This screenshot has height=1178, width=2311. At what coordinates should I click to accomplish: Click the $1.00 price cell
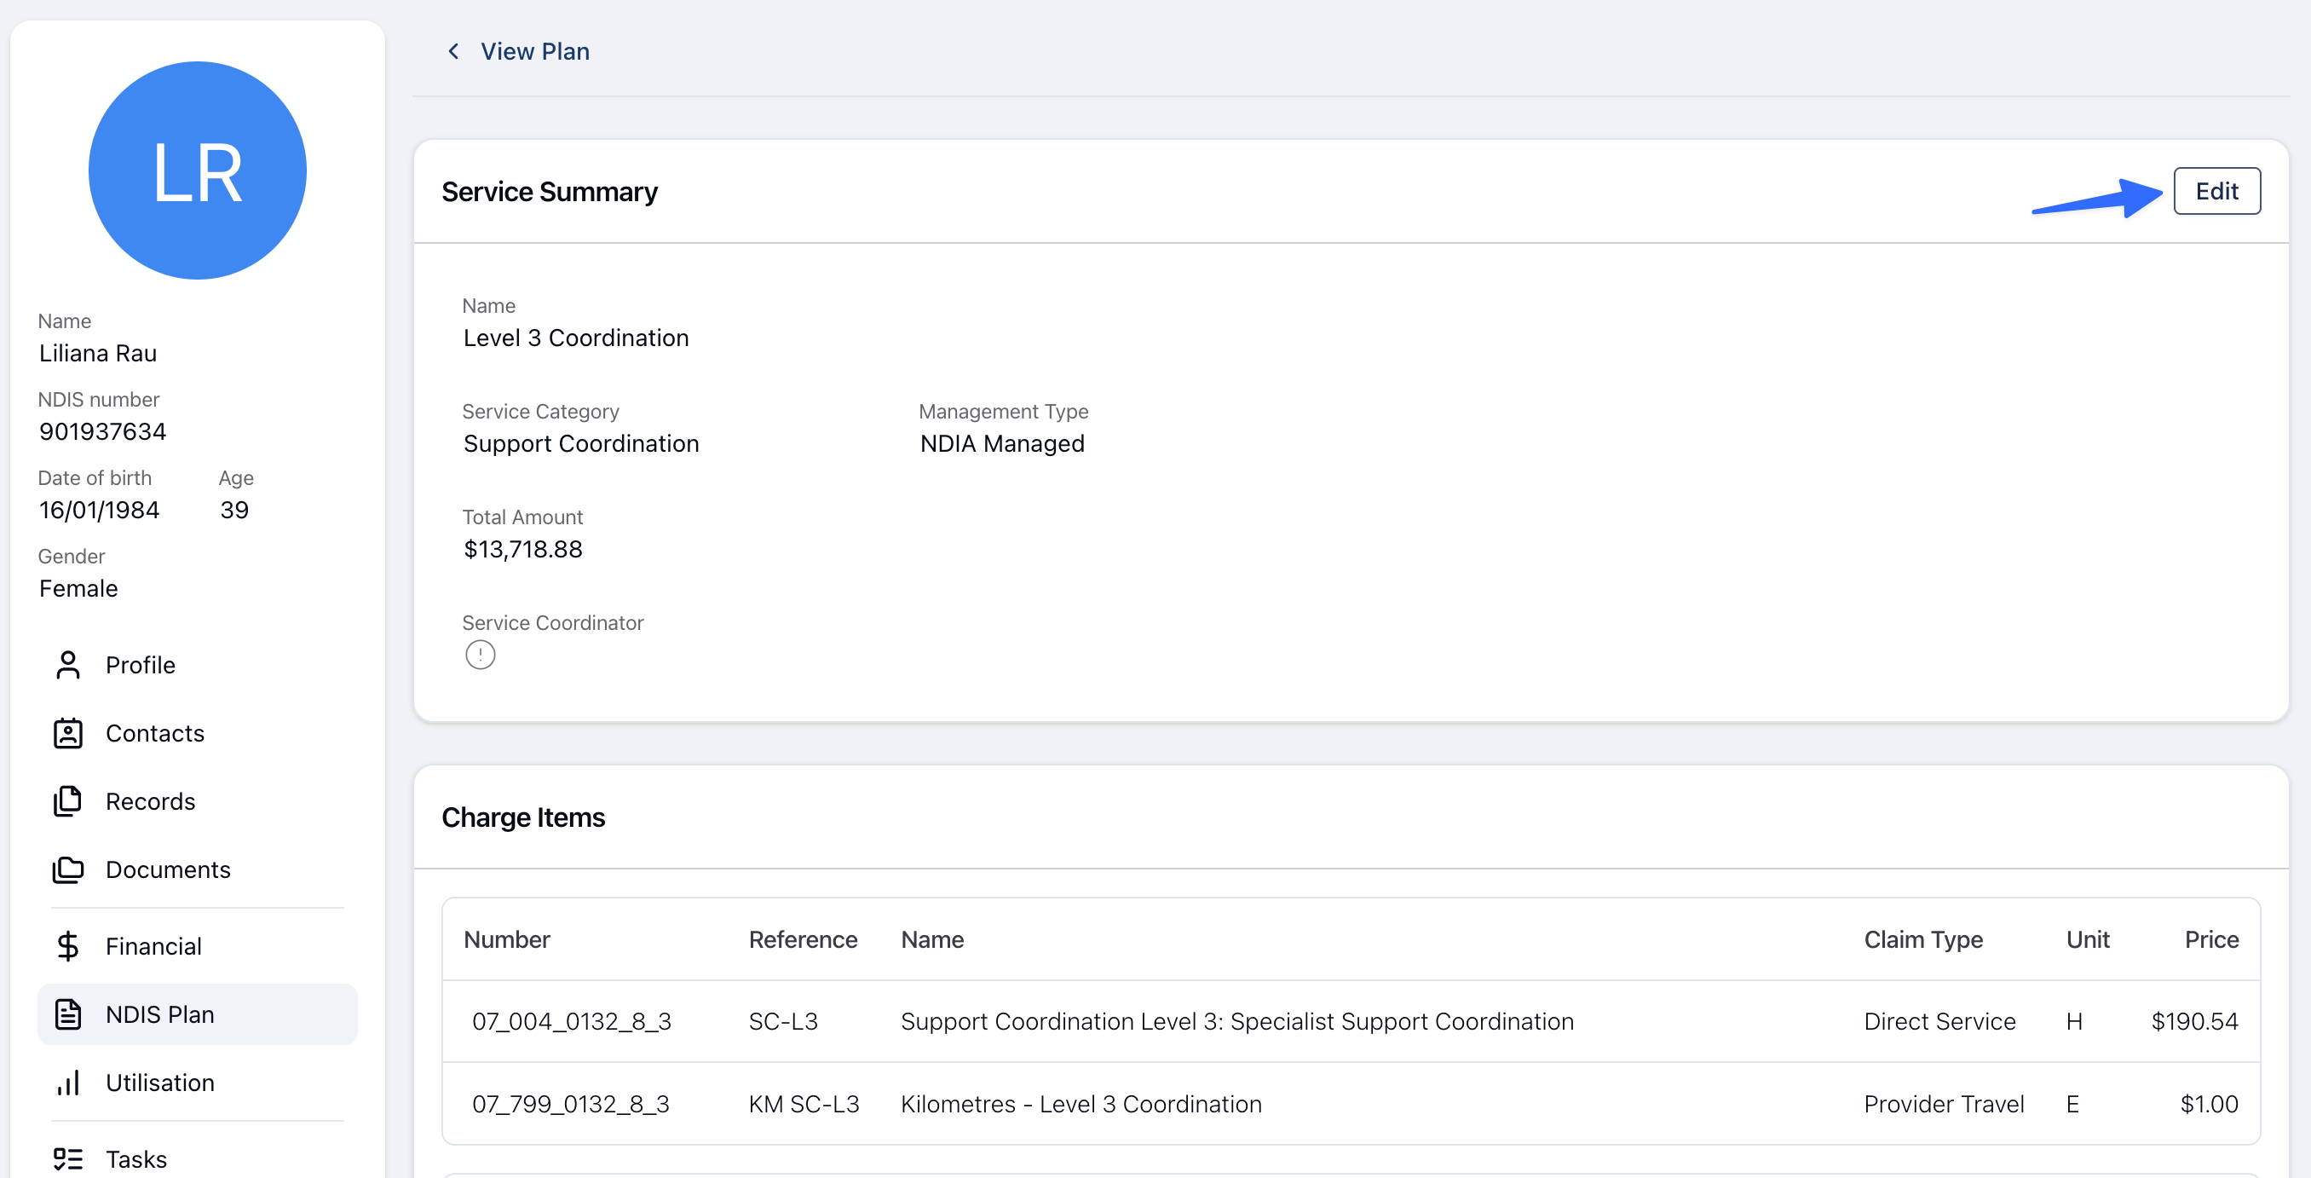[x=2209, y=1104]
